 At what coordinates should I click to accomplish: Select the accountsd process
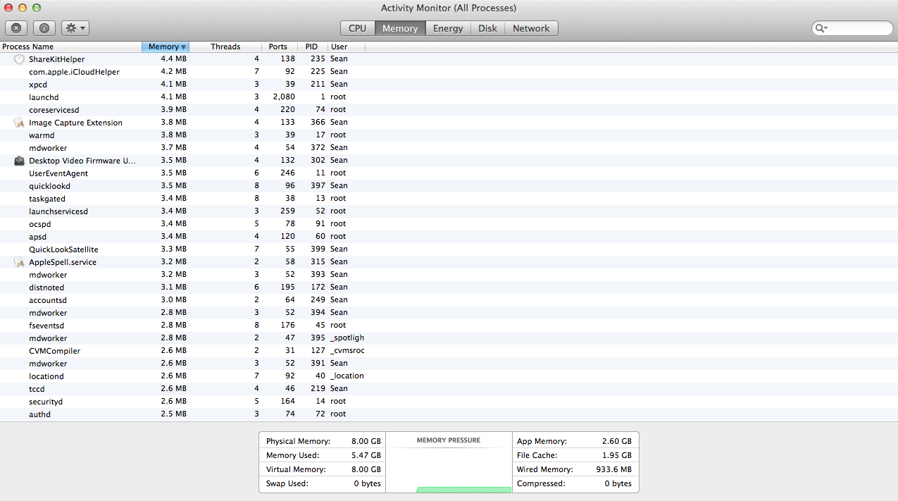point(449,300)
